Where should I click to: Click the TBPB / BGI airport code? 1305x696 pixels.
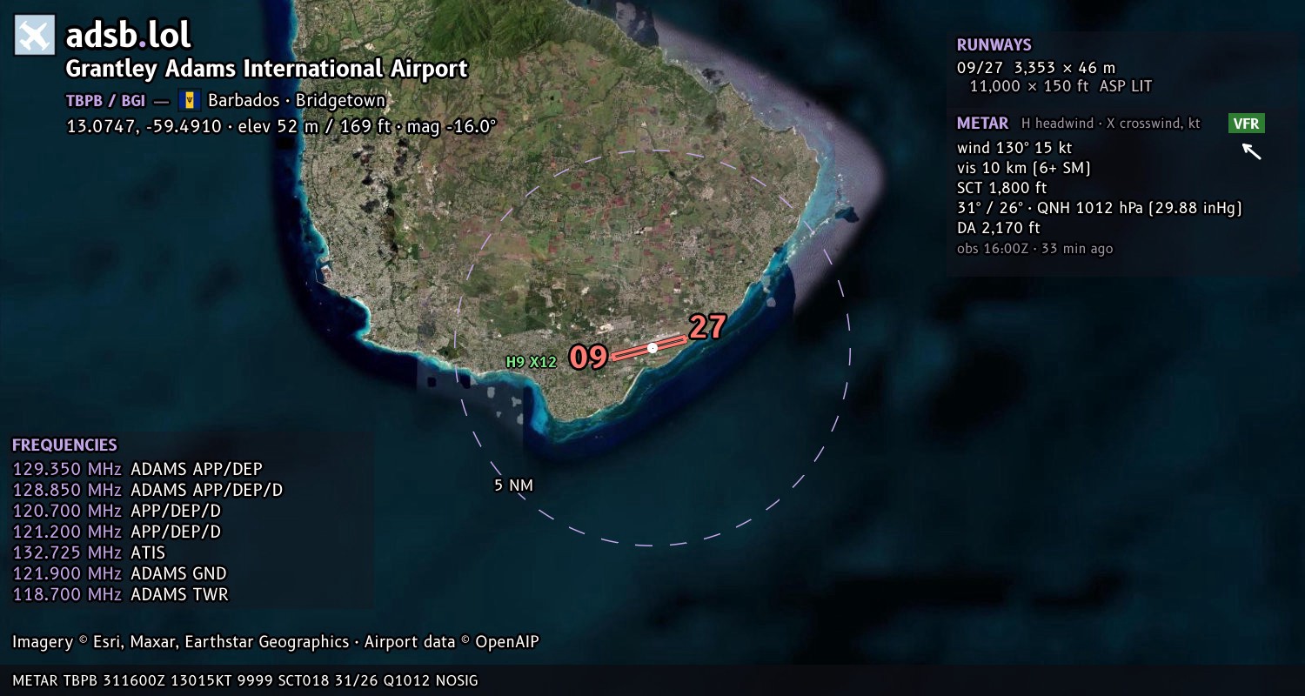pos(105,100)
